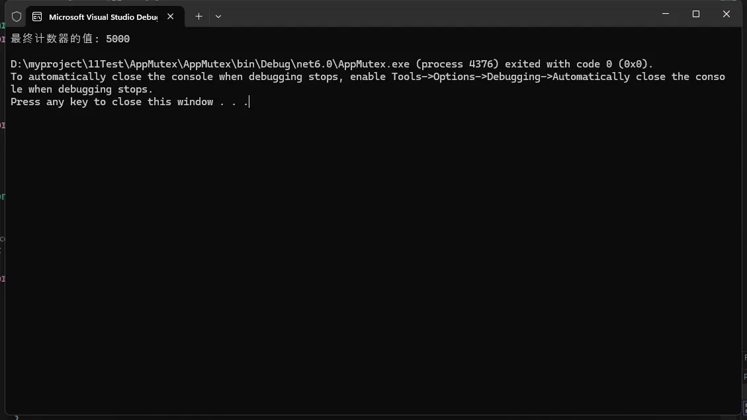This screenshot has width=747, height=420.
Task: Click the 5000 counter value
Action: (118, 39)
